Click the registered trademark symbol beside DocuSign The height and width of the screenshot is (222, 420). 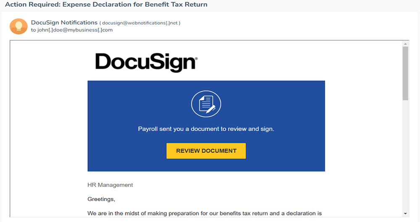coord(196,59)
